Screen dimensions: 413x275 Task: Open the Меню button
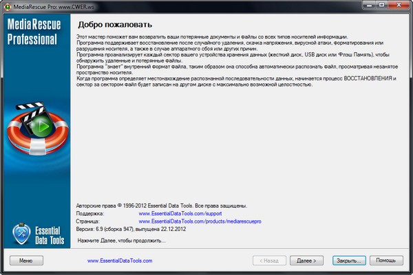tap(26, 261)
